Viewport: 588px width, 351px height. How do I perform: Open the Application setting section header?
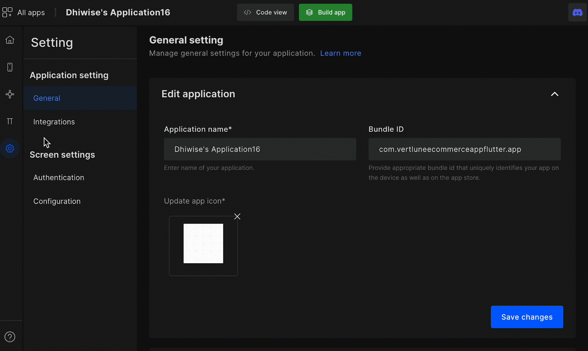coord(69,75)
